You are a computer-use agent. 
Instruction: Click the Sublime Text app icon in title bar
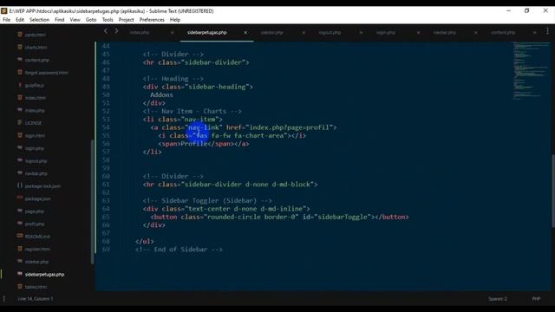tap(3, 11)
